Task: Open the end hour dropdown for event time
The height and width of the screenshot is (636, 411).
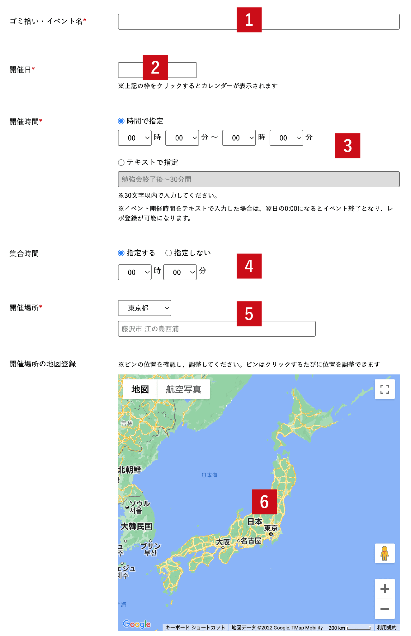Action: [239, 138]
